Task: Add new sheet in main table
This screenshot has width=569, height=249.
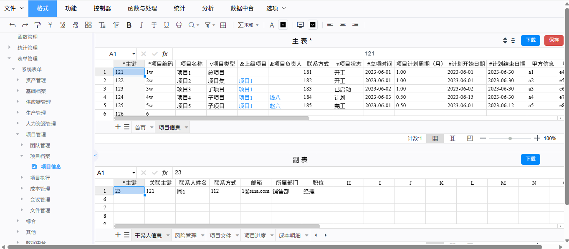Action: coord(118,127)
